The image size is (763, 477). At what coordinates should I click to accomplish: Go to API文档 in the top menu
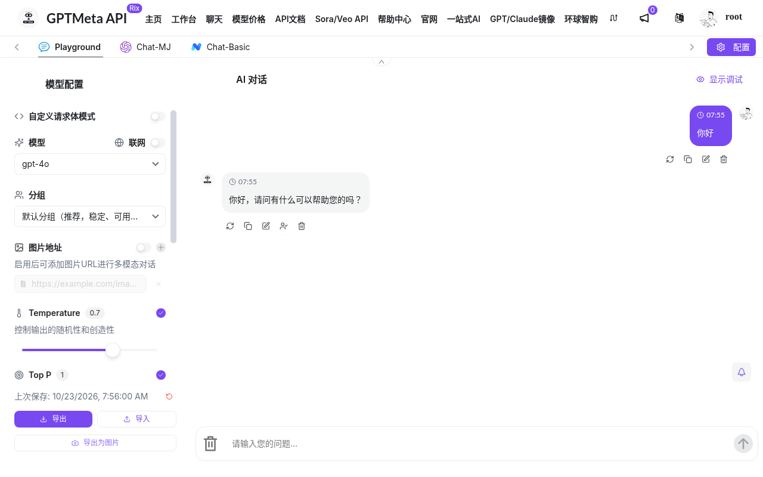tap(290, 19)
